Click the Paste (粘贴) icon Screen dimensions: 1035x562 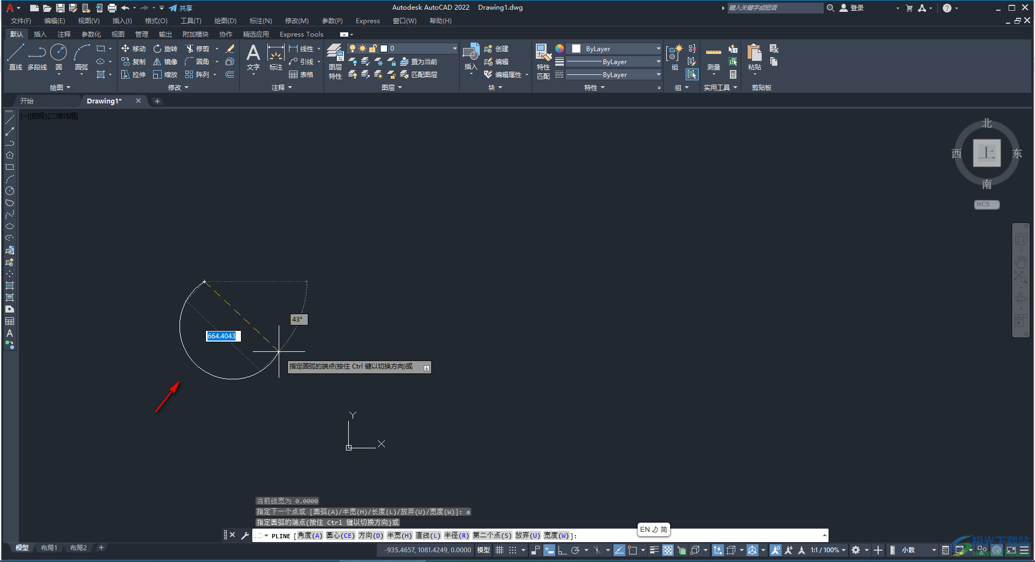click(x=755, y=57)
